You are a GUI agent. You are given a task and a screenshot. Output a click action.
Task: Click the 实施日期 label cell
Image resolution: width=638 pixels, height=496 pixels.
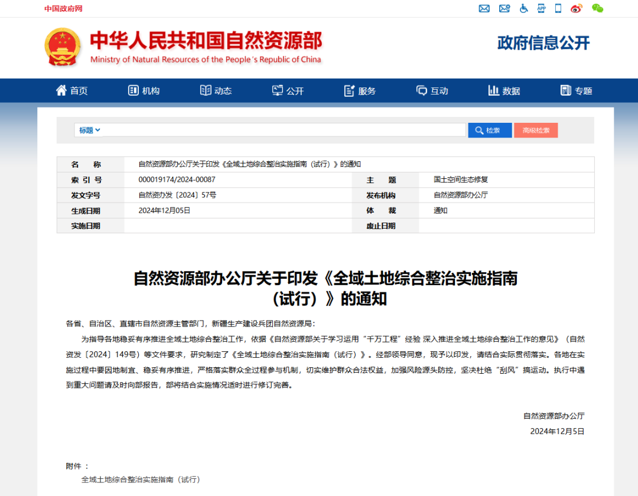[x=91, y=226]
